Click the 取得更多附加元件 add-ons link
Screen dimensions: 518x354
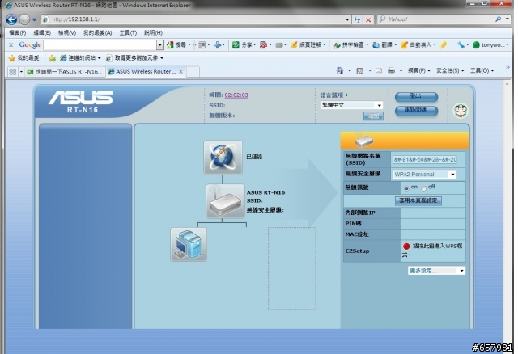pos(135,58)
